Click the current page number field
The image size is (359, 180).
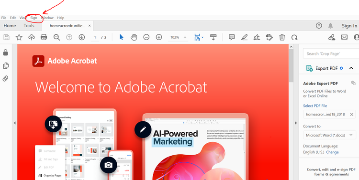[x=95, y=37]
